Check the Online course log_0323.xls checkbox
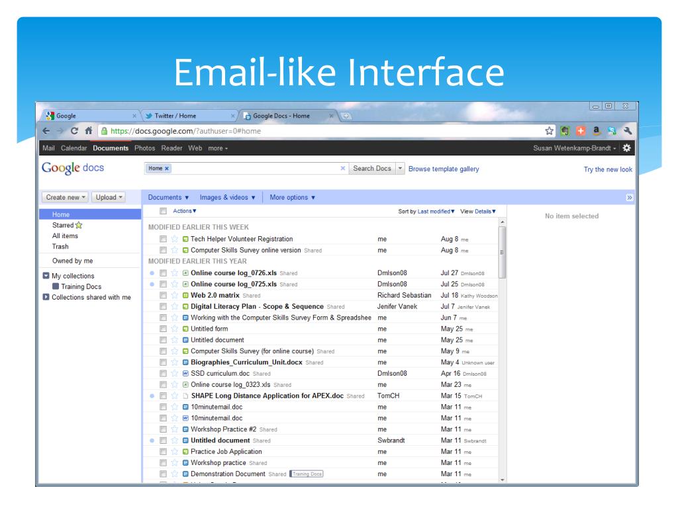This screenshot has height=508, width=678. [x=163, y=384]
